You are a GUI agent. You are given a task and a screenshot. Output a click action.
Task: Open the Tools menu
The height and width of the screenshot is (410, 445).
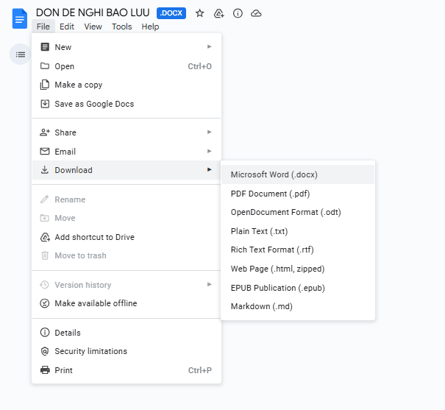click(x=122, y=26)
